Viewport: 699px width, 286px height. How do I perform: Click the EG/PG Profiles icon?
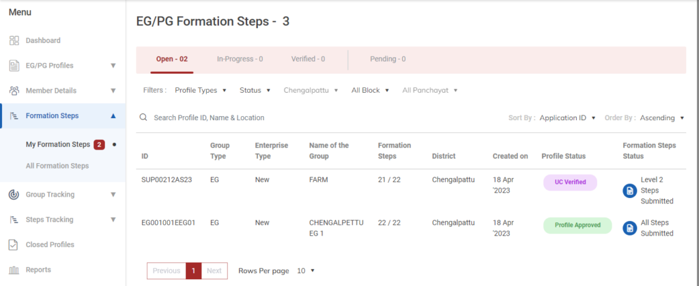(x=14, y=66)
